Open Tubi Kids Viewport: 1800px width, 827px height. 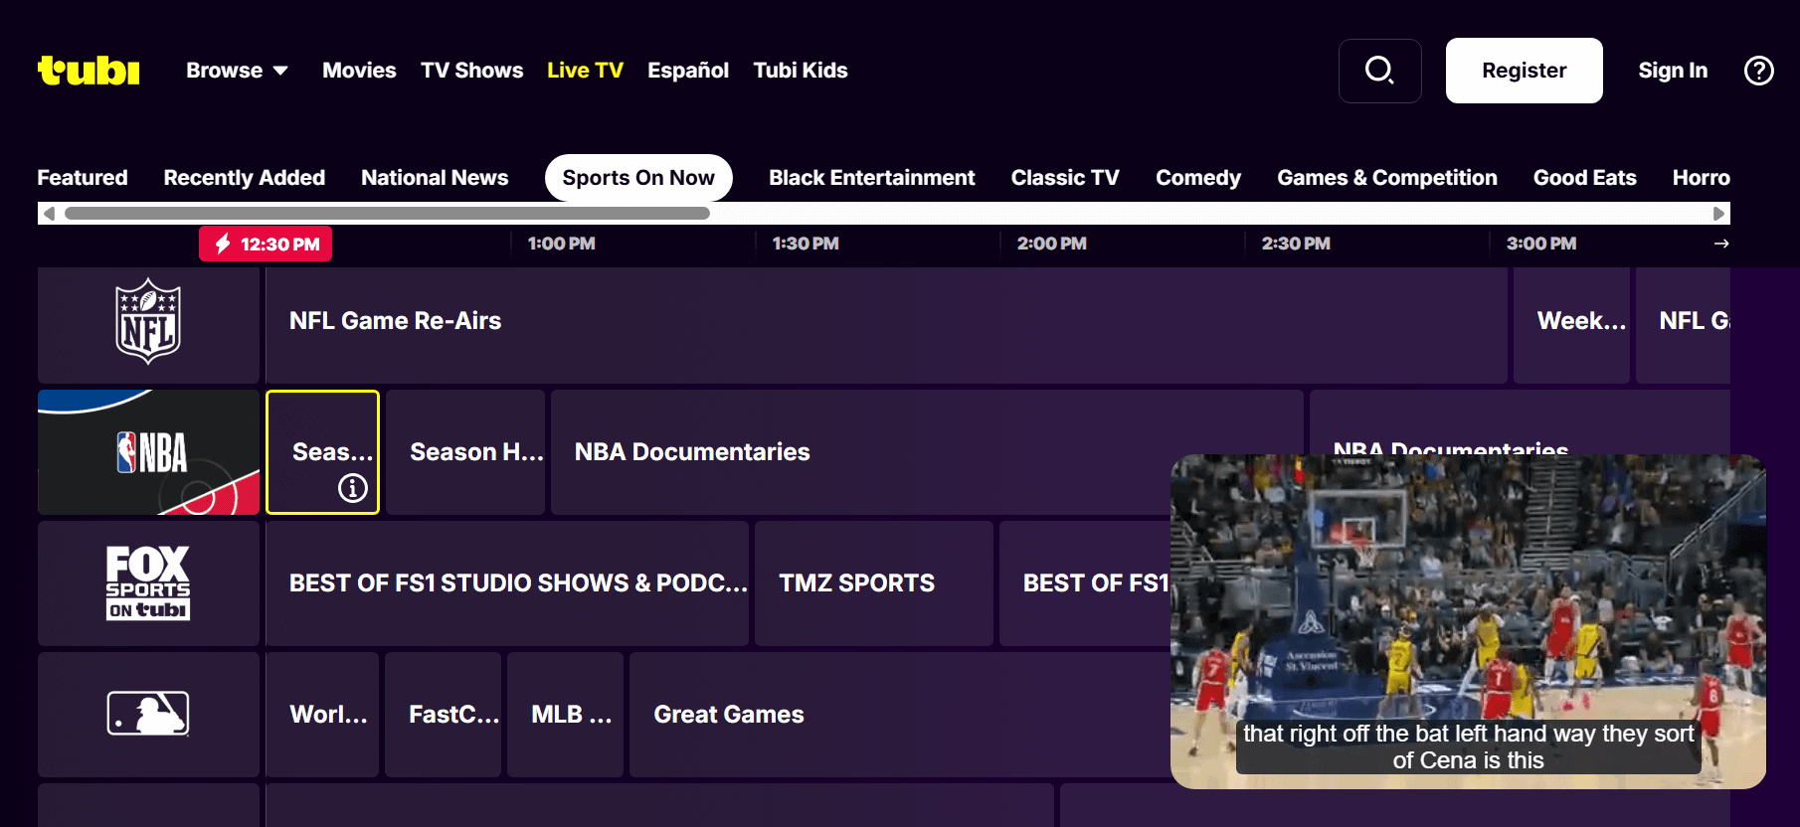point(801,71)
